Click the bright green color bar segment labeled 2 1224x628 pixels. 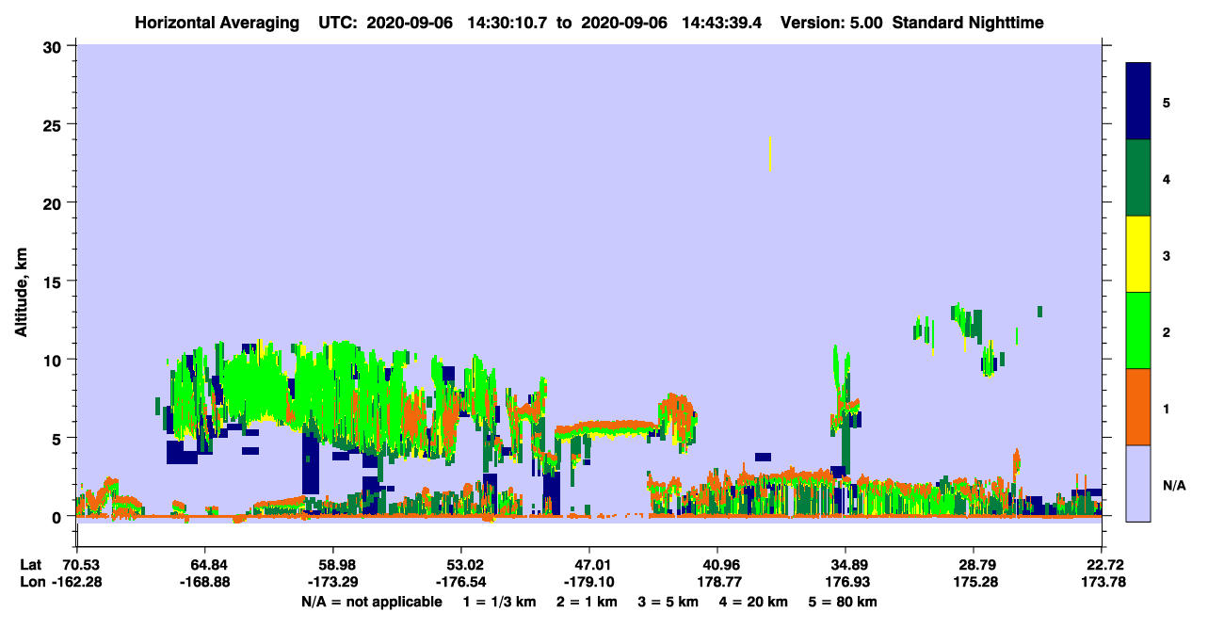(x=1138, y=330)
